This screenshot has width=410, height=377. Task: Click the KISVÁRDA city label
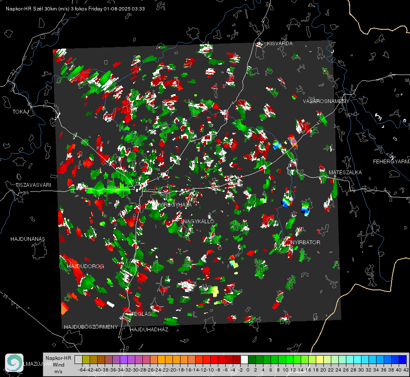(x=280, y=44)
